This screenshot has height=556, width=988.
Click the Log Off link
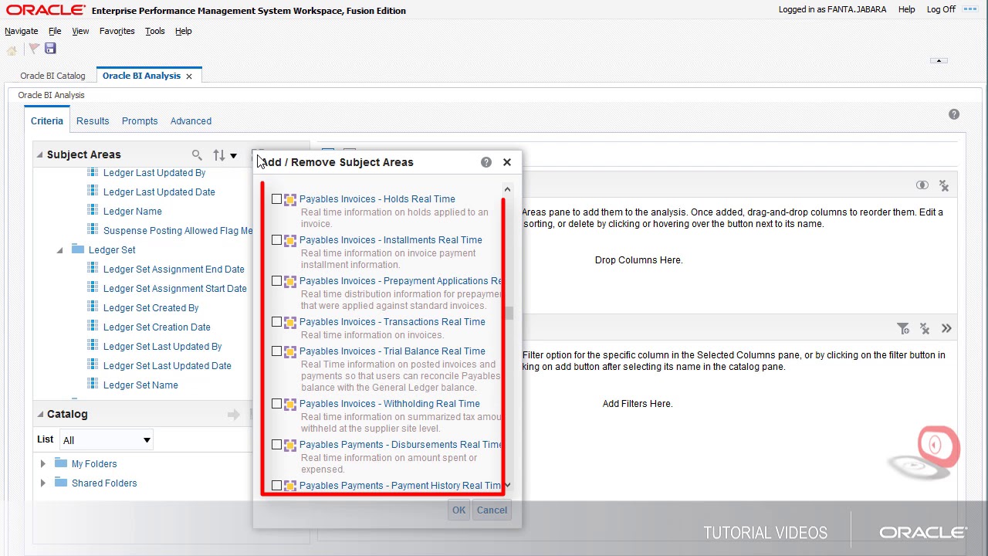tap(941, 9)
